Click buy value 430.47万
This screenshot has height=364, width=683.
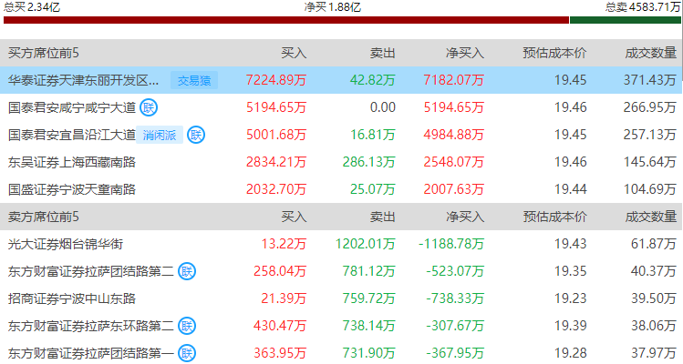coord(280,326)
